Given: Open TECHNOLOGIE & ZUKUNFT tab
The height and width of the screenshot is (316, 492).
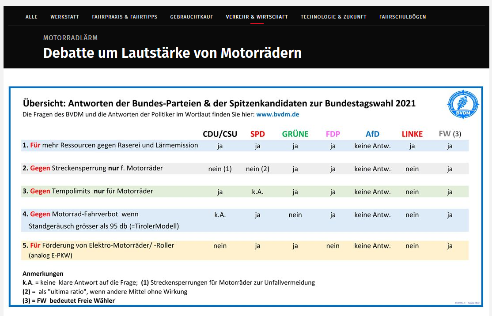Looking at the screenshot, I should click(x=333, y=17).
